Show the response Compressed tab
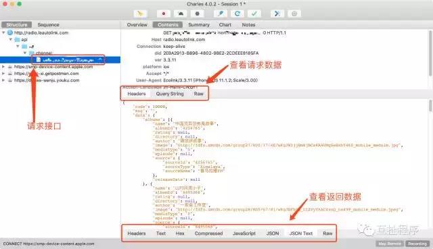The width and height of the screenshot is (433, 249). coord(208,233)
